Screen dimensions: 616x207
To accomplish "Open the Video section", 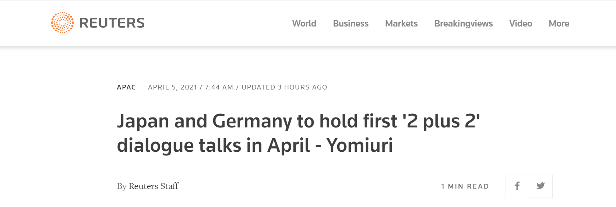I will coord(521,24).
